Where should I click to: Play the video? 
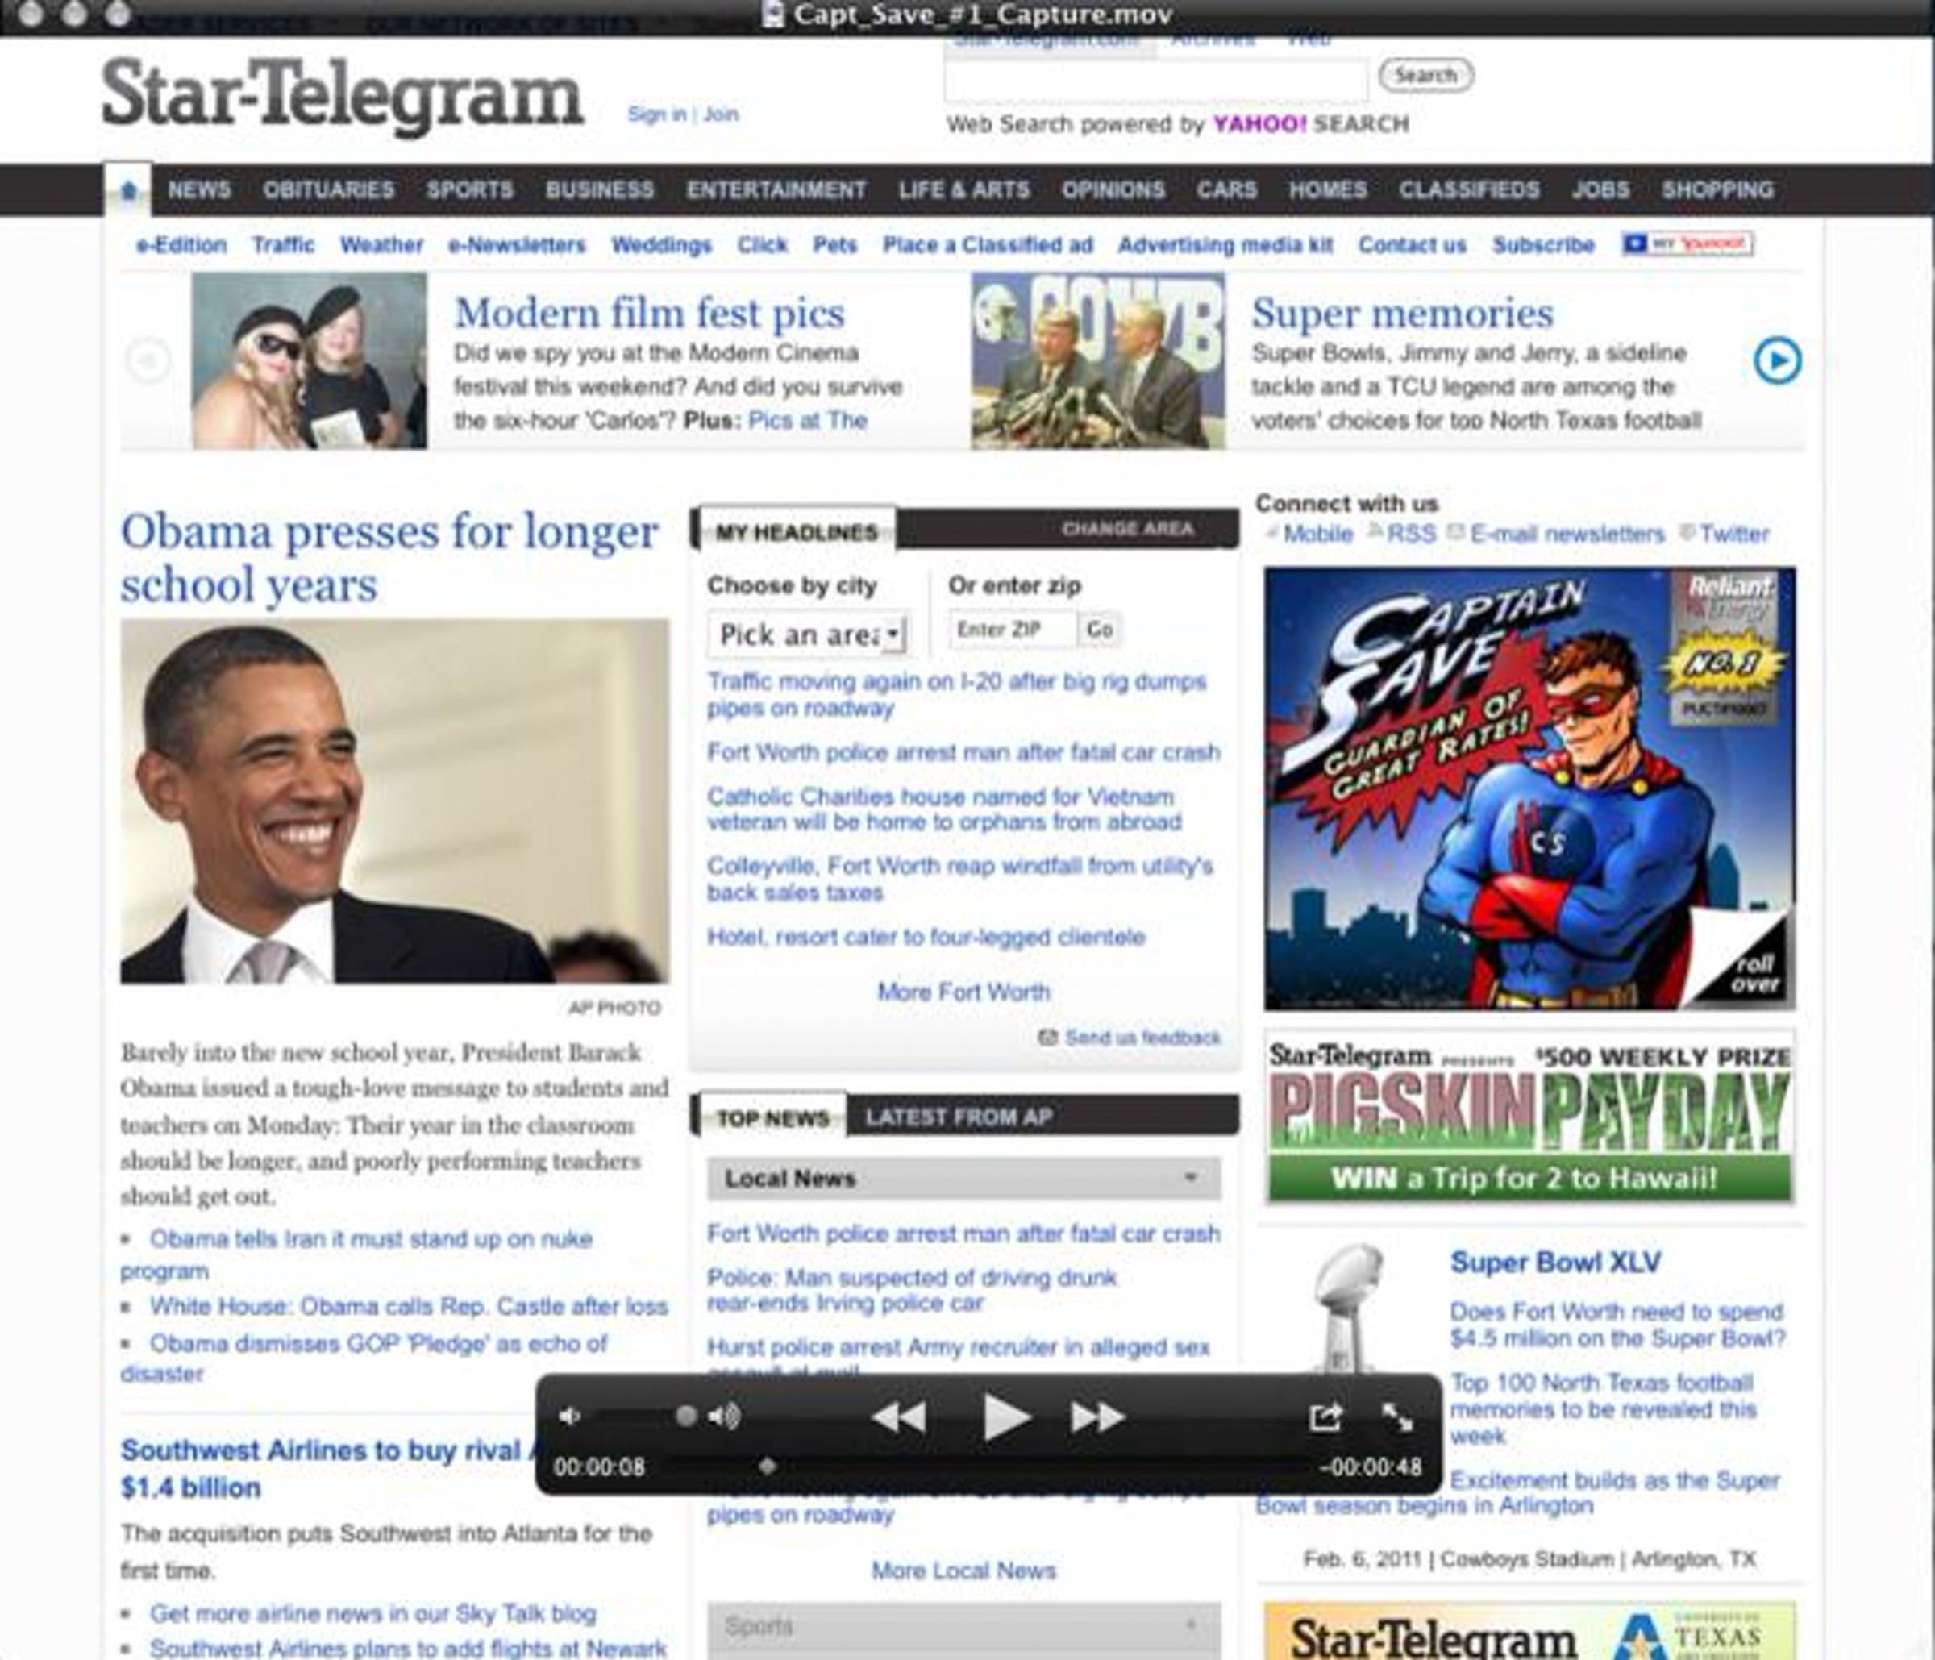1007,1417
